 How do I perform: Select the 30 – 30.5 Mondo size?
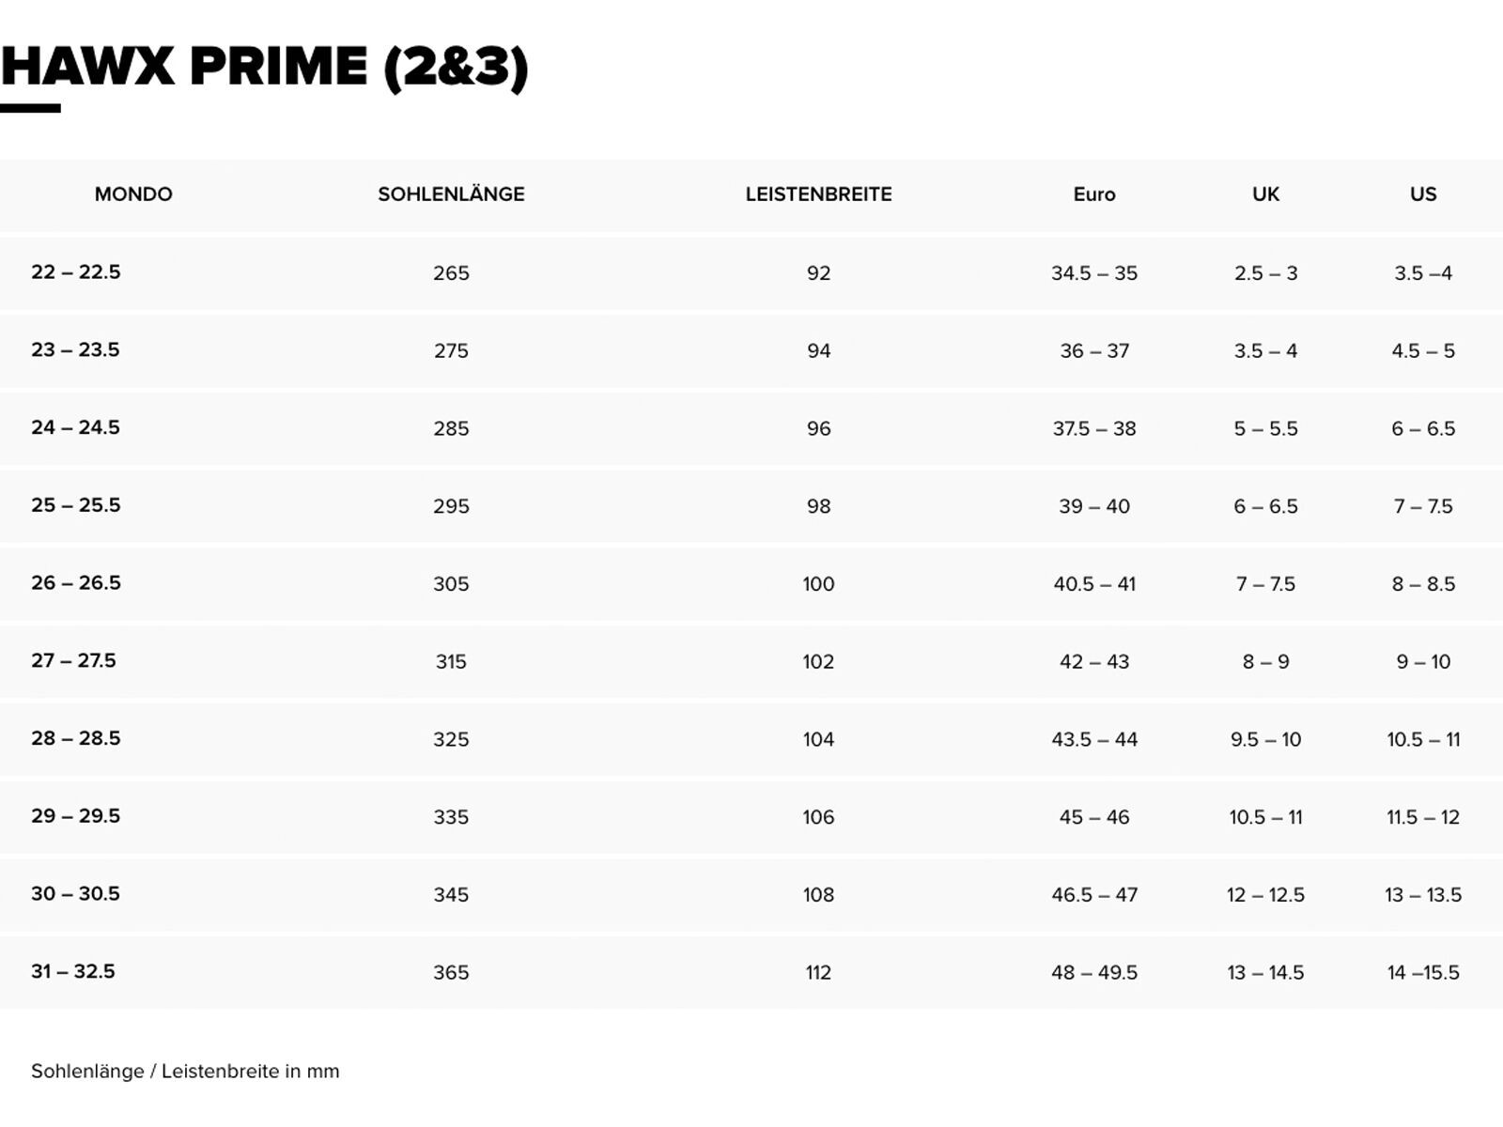[x=76, y=894]
